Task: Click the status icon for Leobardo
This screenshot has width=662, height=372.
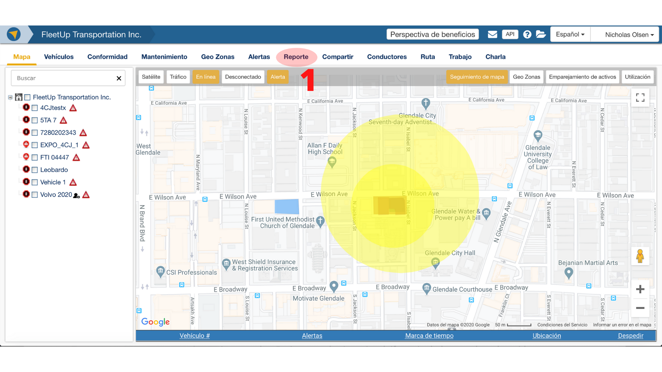Action: tap(26, 169)
